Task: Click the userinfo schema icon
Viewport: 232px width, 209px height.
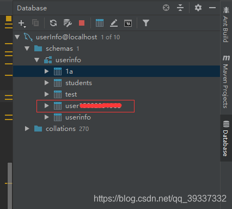Action: 48,60
